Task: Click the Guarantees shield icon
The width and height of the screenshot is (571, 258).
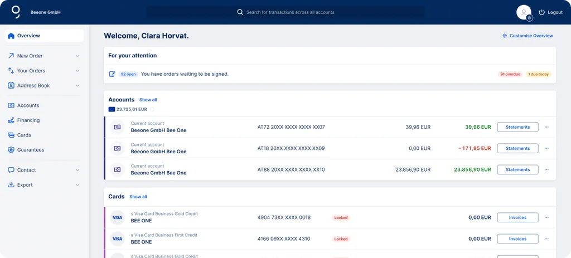Action: 11,150
